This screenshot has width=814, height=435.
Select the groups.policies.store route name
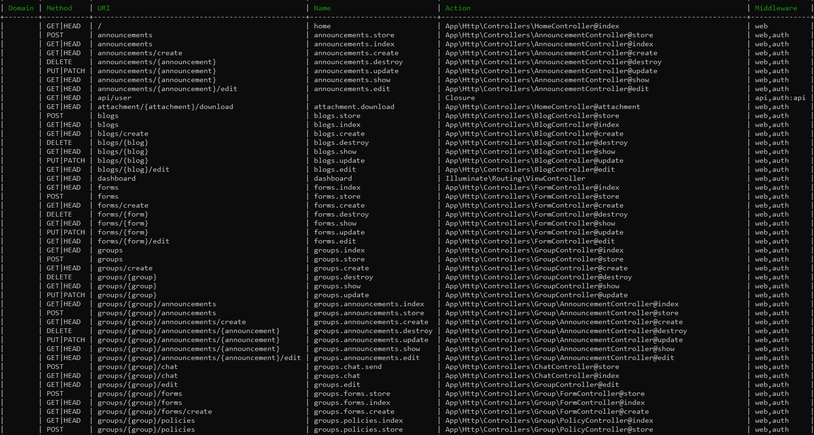click(358, 429)
